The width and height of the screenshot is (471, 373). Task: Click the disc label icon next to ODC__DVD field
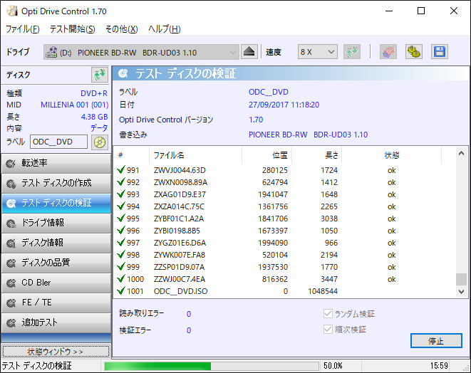(100, 142)
